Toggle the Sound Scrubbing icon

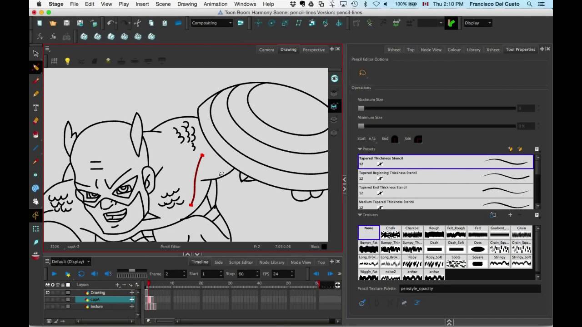[108, 274]
